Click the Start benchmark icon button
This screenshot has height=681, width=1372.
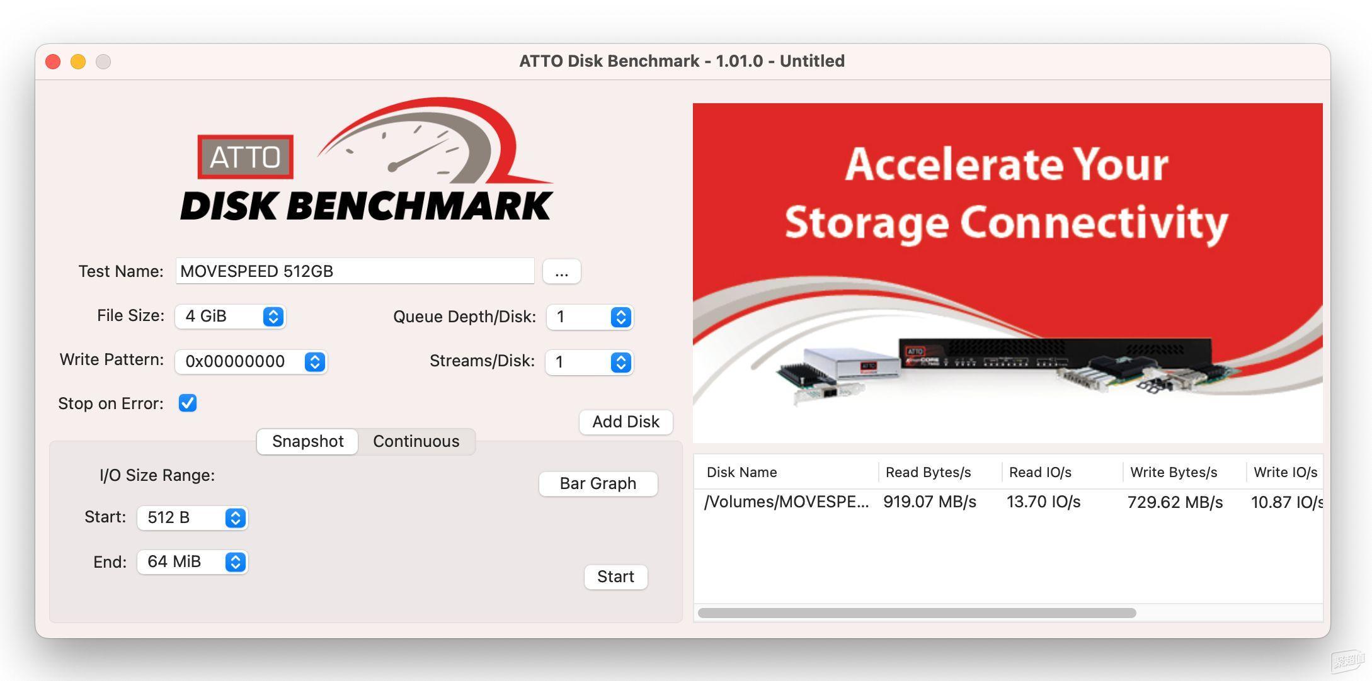(x=615, y=576)
